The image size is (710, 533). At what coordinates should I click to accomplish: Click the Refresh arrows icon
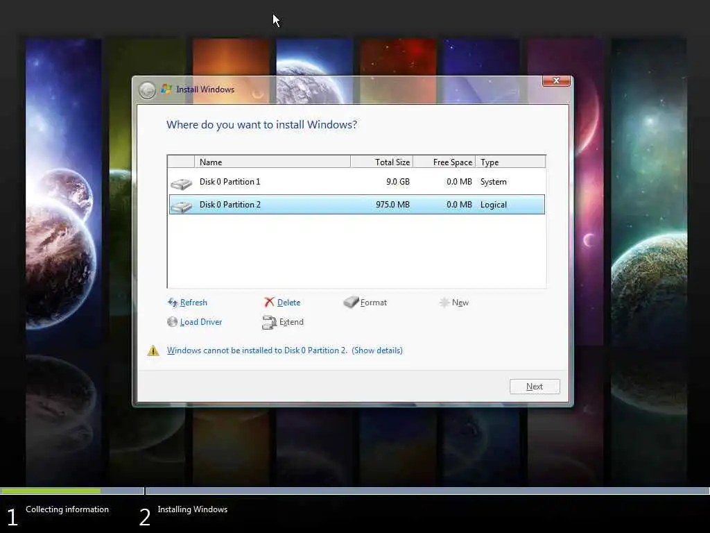click(x=173, y=303)
